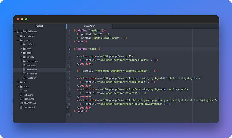Collapse the layouts folder chevron
The image size is (232, 138).
tap(18, 40)
